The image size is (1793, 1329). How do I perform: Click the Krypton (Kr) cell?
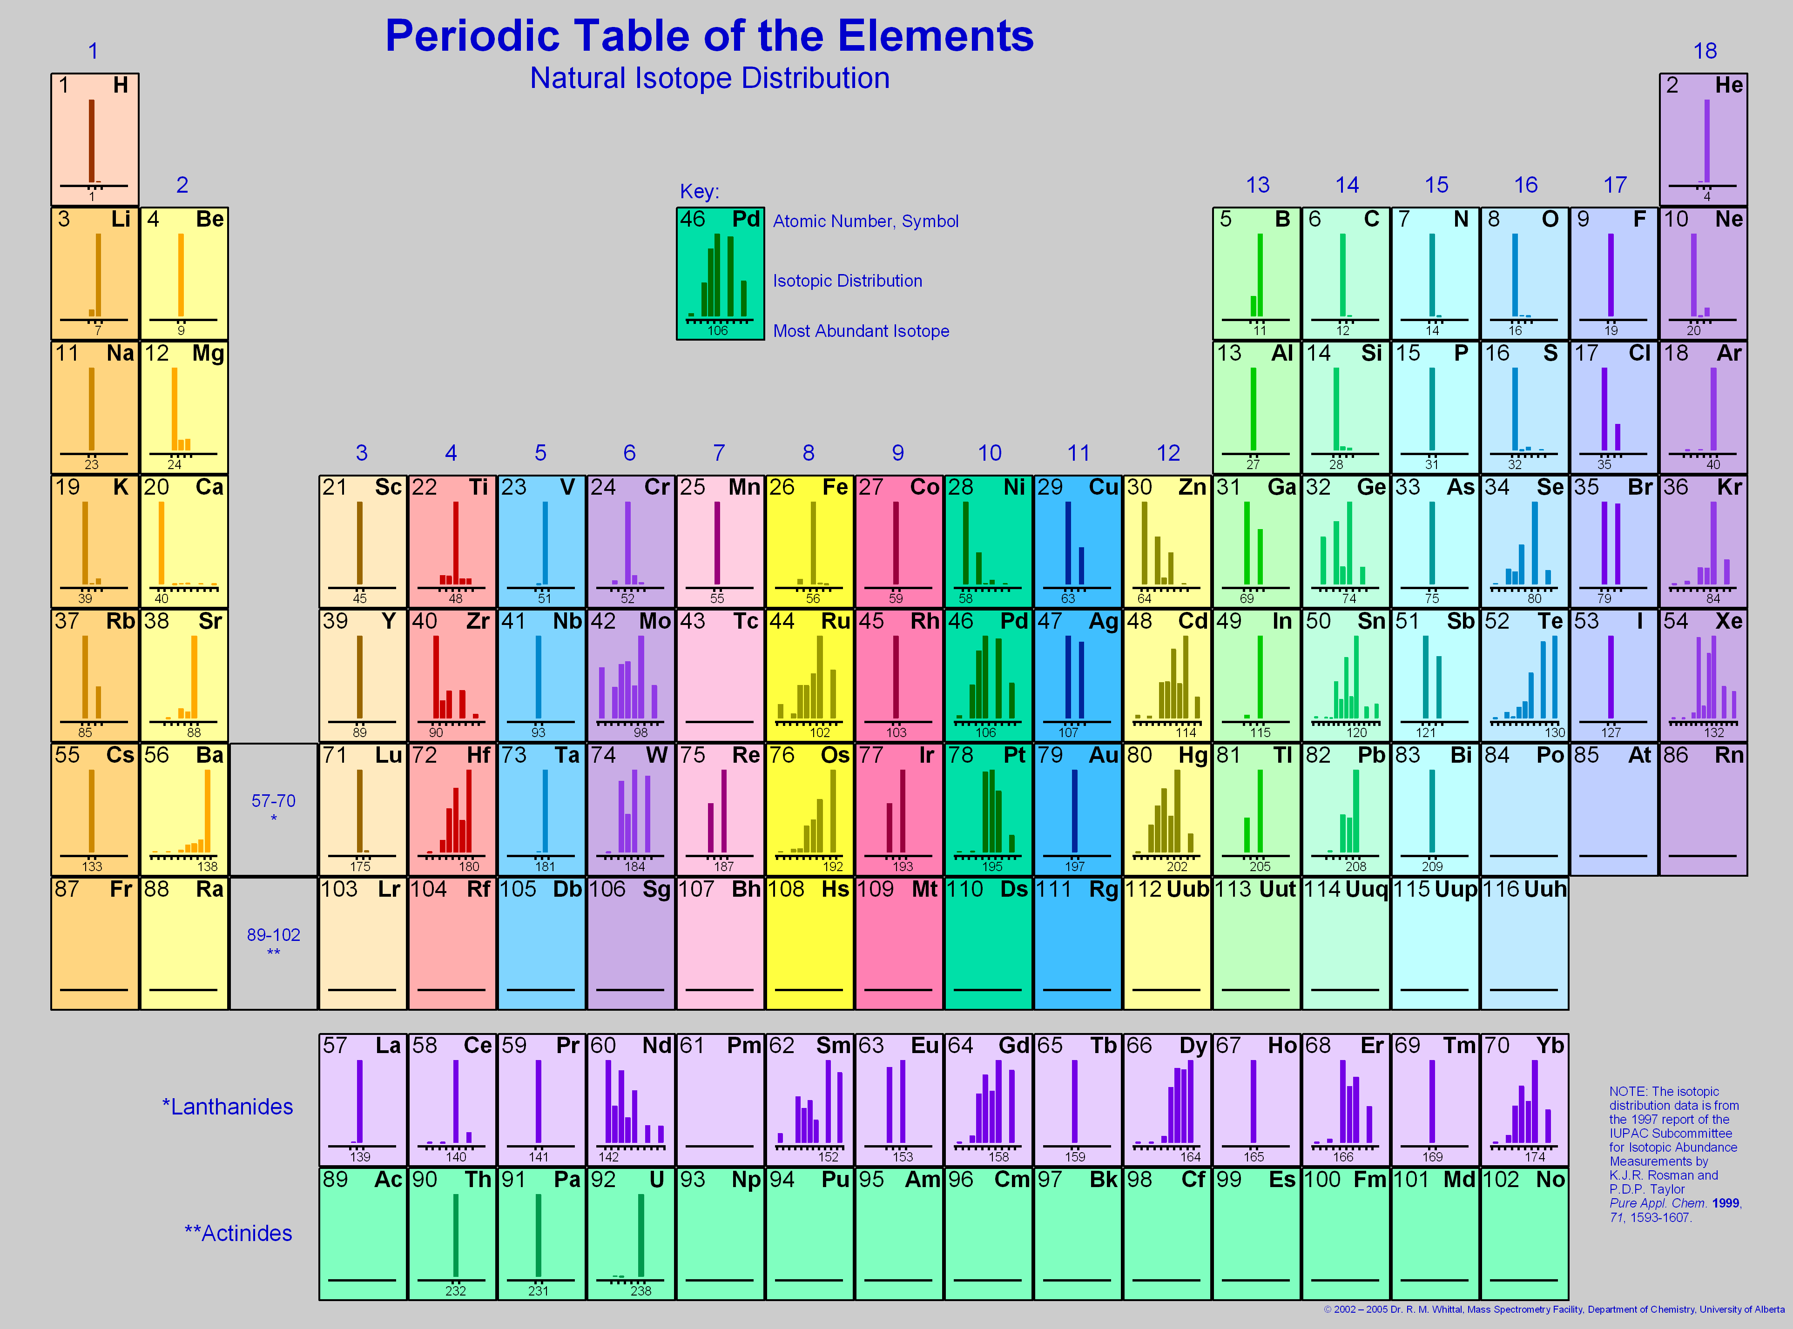point(1704,541)
